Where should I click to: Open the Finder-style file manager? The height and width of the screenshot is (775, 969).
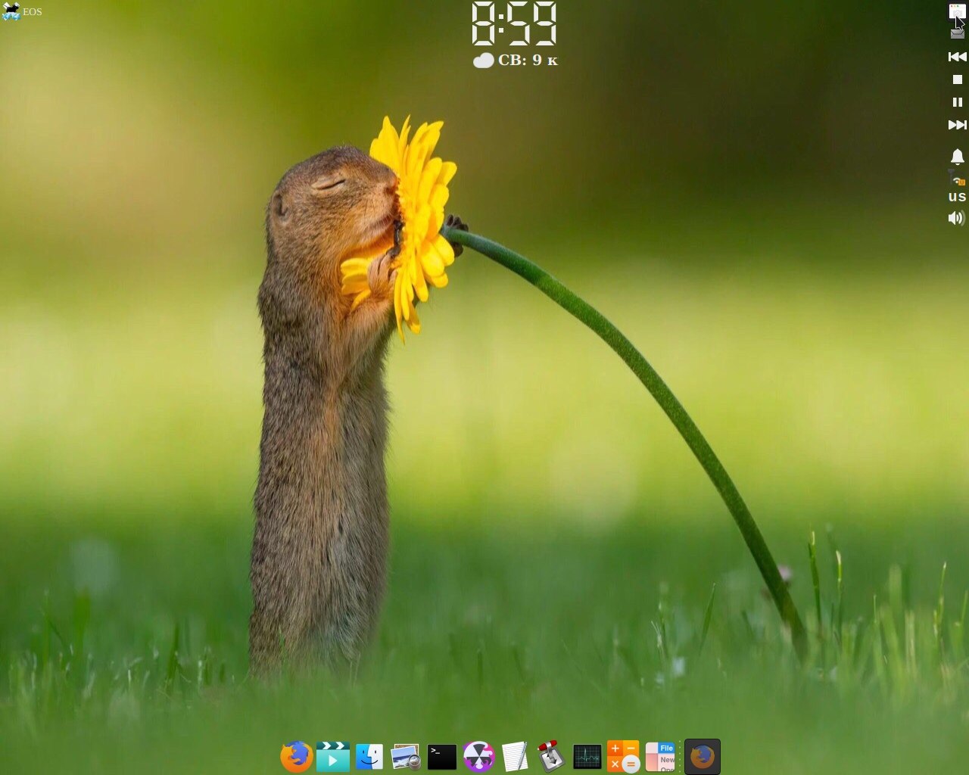tap(369, 756)
